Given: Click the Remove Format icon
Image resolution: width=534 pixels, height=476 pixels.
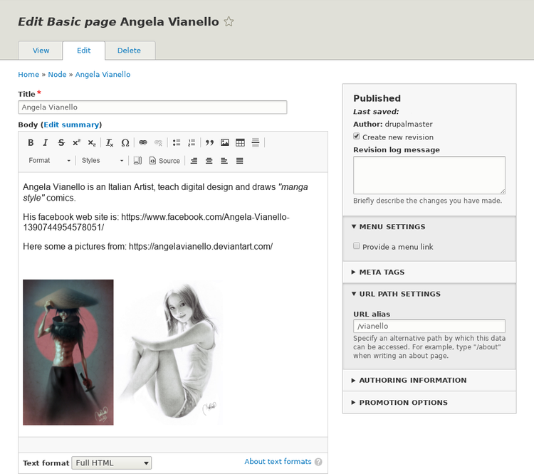Looking at the screenshot, I should tap(110, 142).
